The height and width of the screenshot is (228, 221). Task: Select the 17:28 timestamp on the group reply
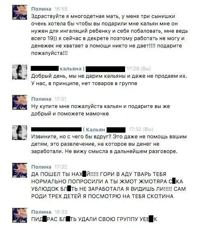tap(139, 69)
